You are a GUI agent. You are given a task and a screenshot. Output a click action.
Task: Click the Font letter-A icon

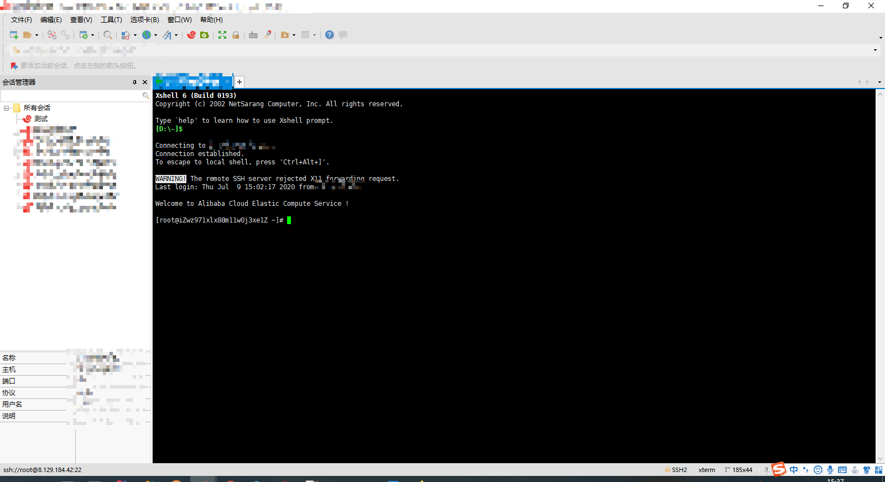[167, 35]
